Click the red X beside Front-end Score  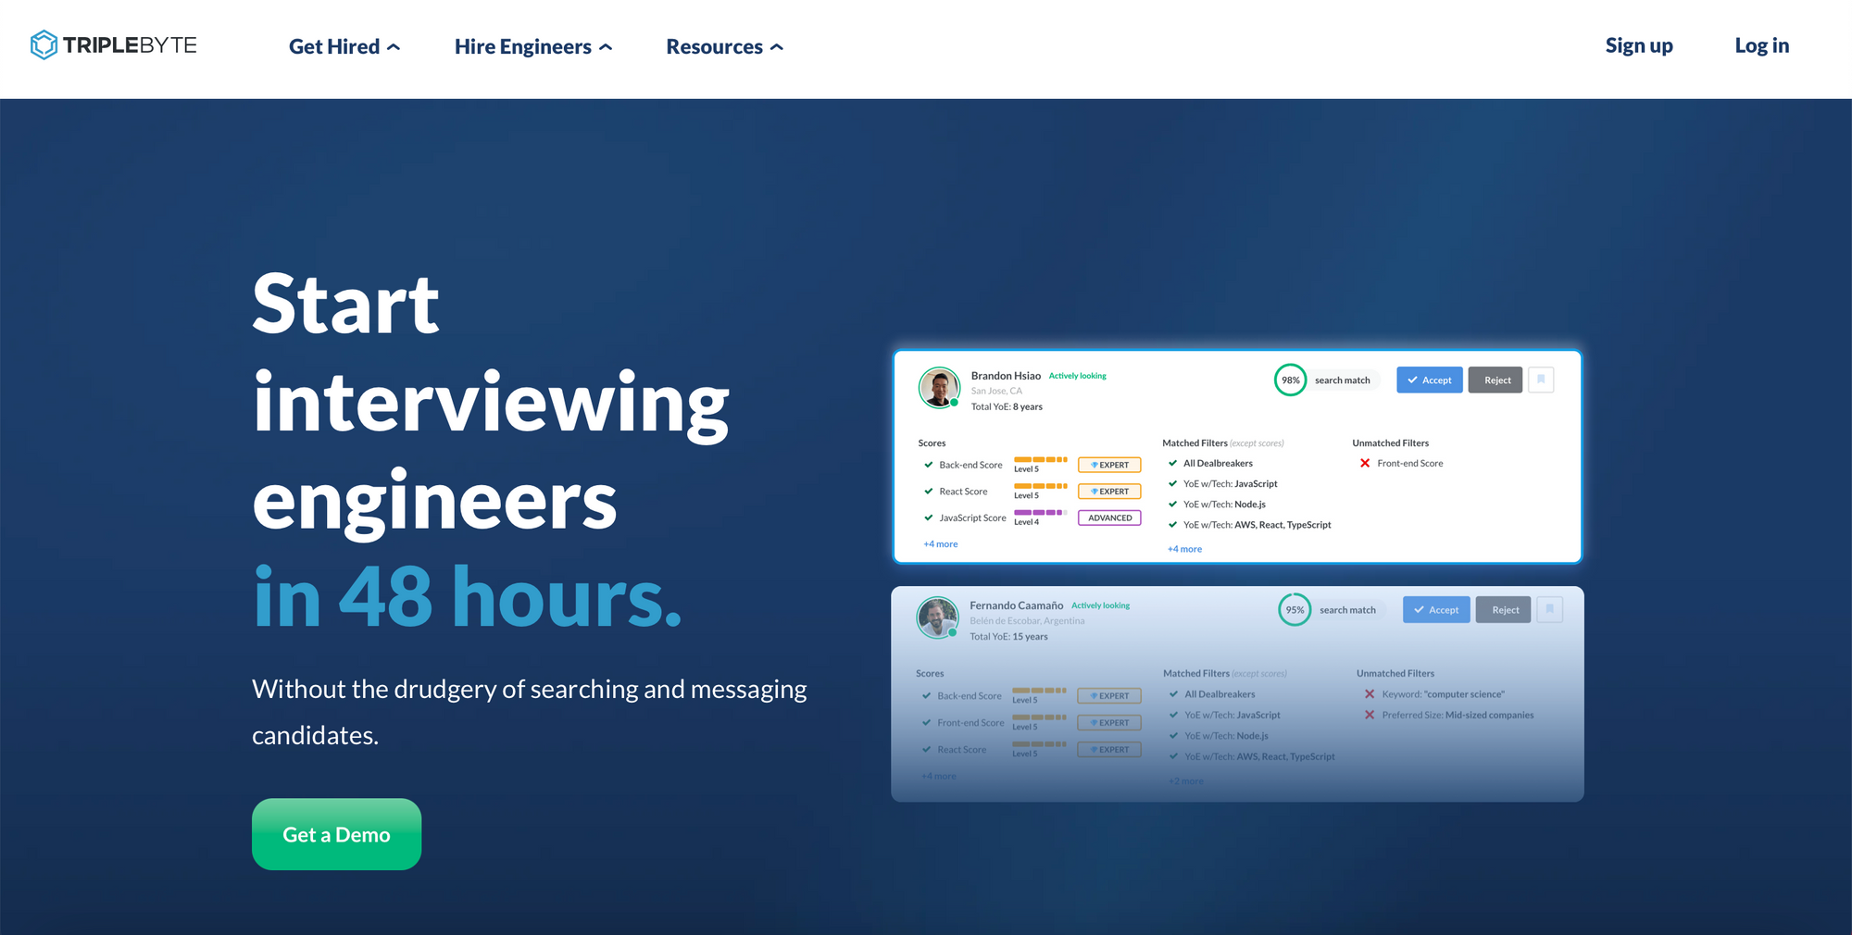click(x=1365, y=463)
